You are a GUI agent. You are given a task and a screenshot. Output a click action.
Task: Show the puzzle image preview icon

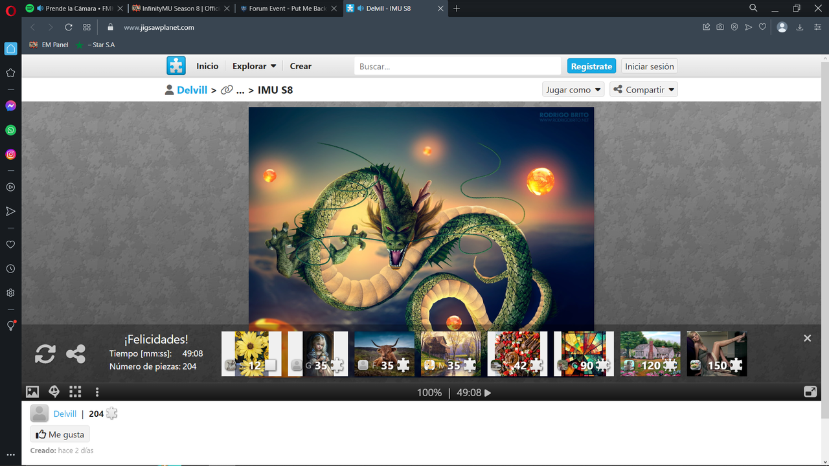pos(32,392)
